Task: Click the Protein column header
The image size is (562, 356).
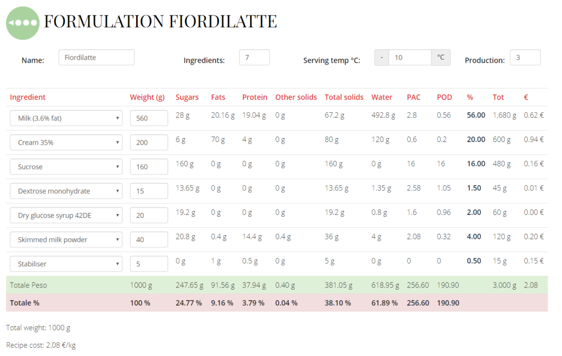Action: [x=255, y=97]
